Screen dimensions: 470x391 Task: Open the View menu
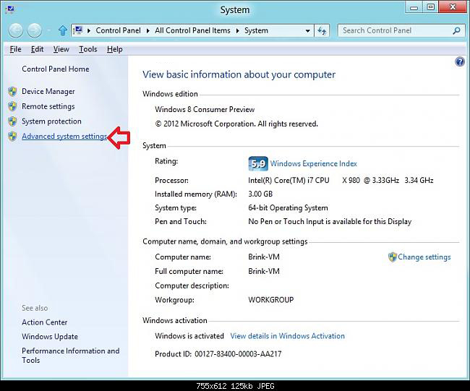[x=61, y=49]
